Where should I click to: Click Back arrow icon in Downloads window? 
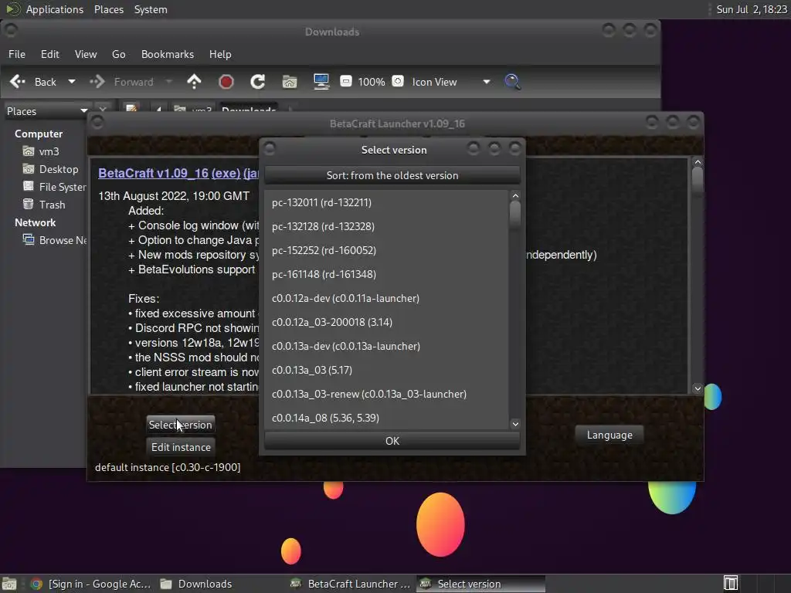coord(18,81)
